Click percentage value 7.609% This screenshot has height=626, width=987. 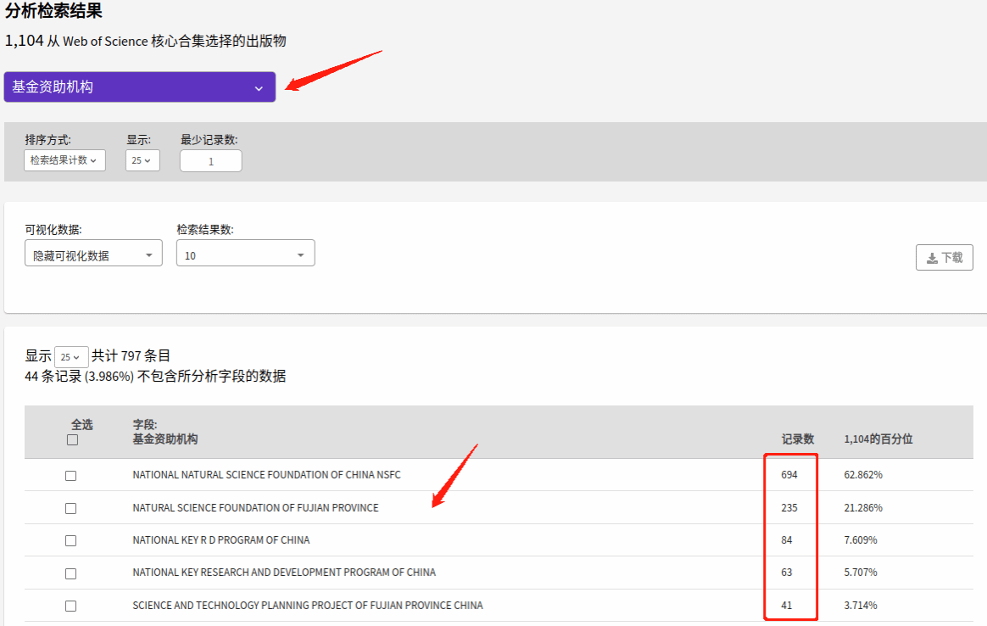(861, 539)
